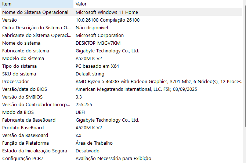The height and width of the screenshot is (163, 246).
Task: Highlight the "Fabricante do sistema" row
Action: tap(26, 51)
